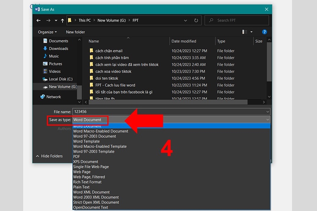Image resolution: width=317 pixels, height=211 pixels.
Task: Choose Word Template type
Action: [x=171, y=141]
